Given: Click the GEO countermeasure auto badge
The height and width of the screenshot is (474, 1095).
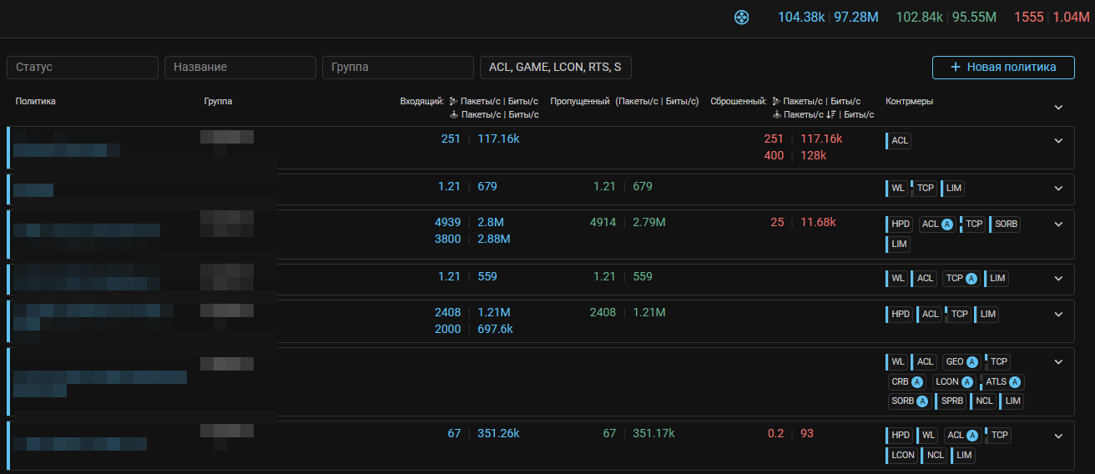Looking at the screenshot, I should point(971,361).
